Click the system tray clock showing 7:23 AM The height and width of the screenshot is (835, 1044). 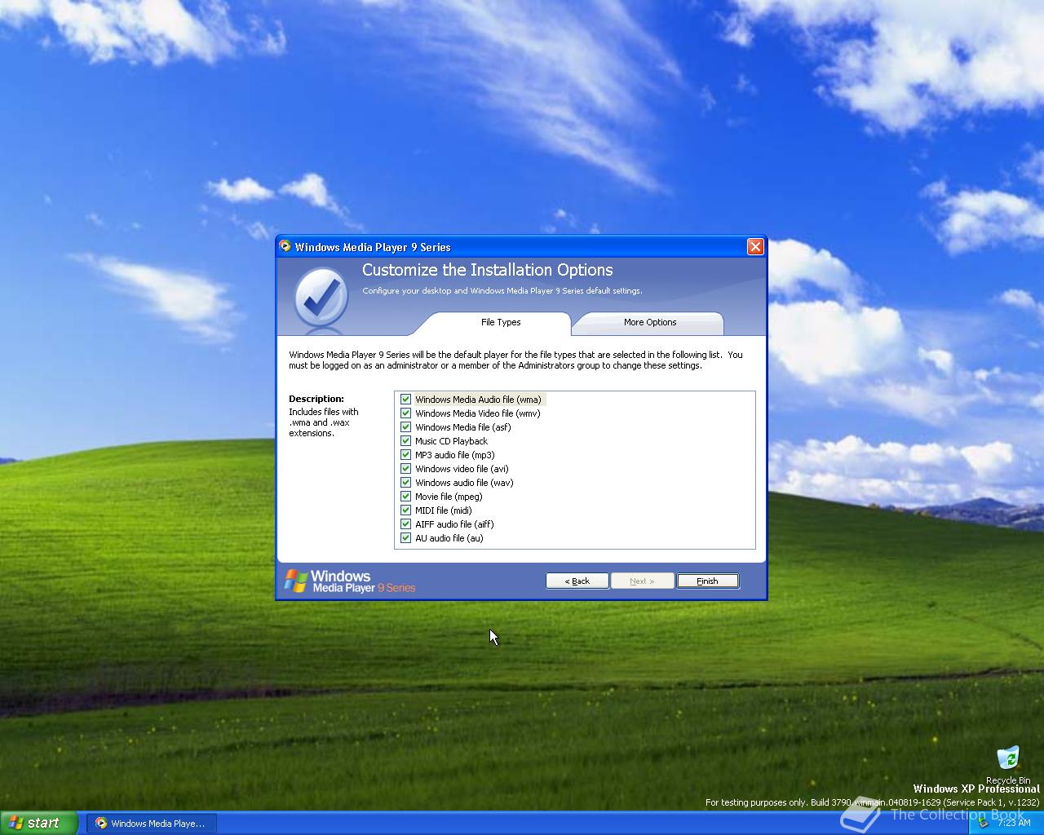(x=1014, y=823)
